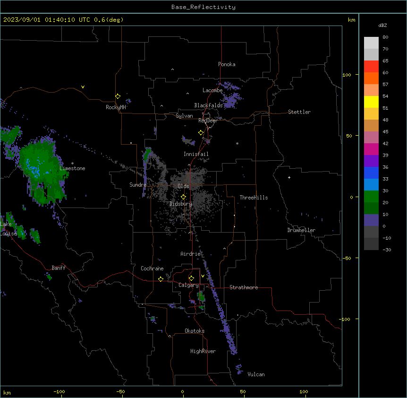Click the Lacombe city label

pyautogui.click(x=212, y=90)
